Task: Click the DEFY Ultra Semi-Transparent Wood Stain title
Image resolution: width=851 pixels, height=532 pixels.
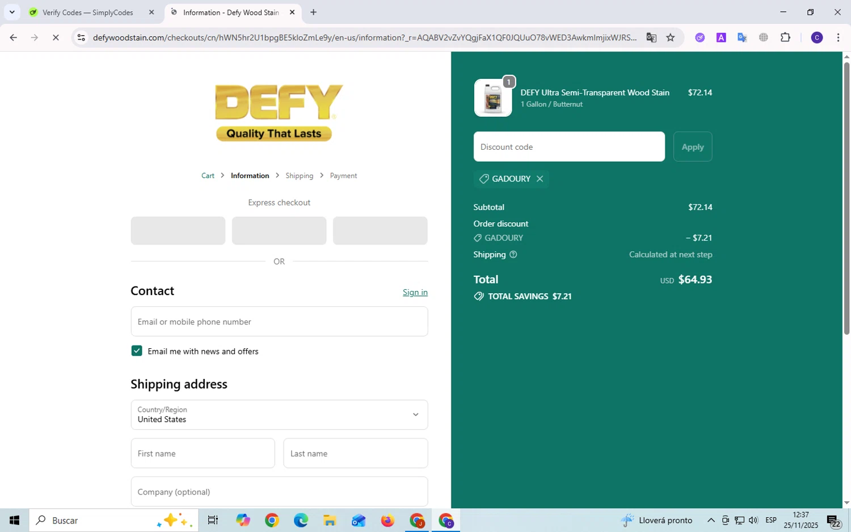Action: tap(595, 92)
